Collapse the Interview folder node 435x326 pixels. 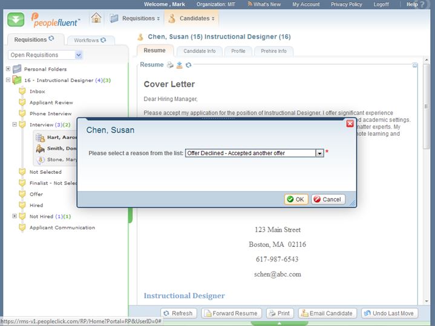click(x=15, y=124)
